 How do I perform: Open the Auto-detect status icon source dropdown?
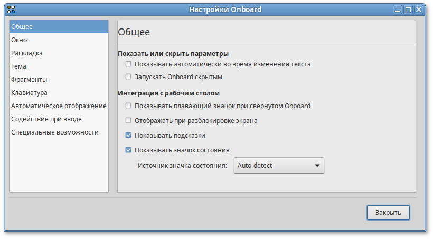279,166
